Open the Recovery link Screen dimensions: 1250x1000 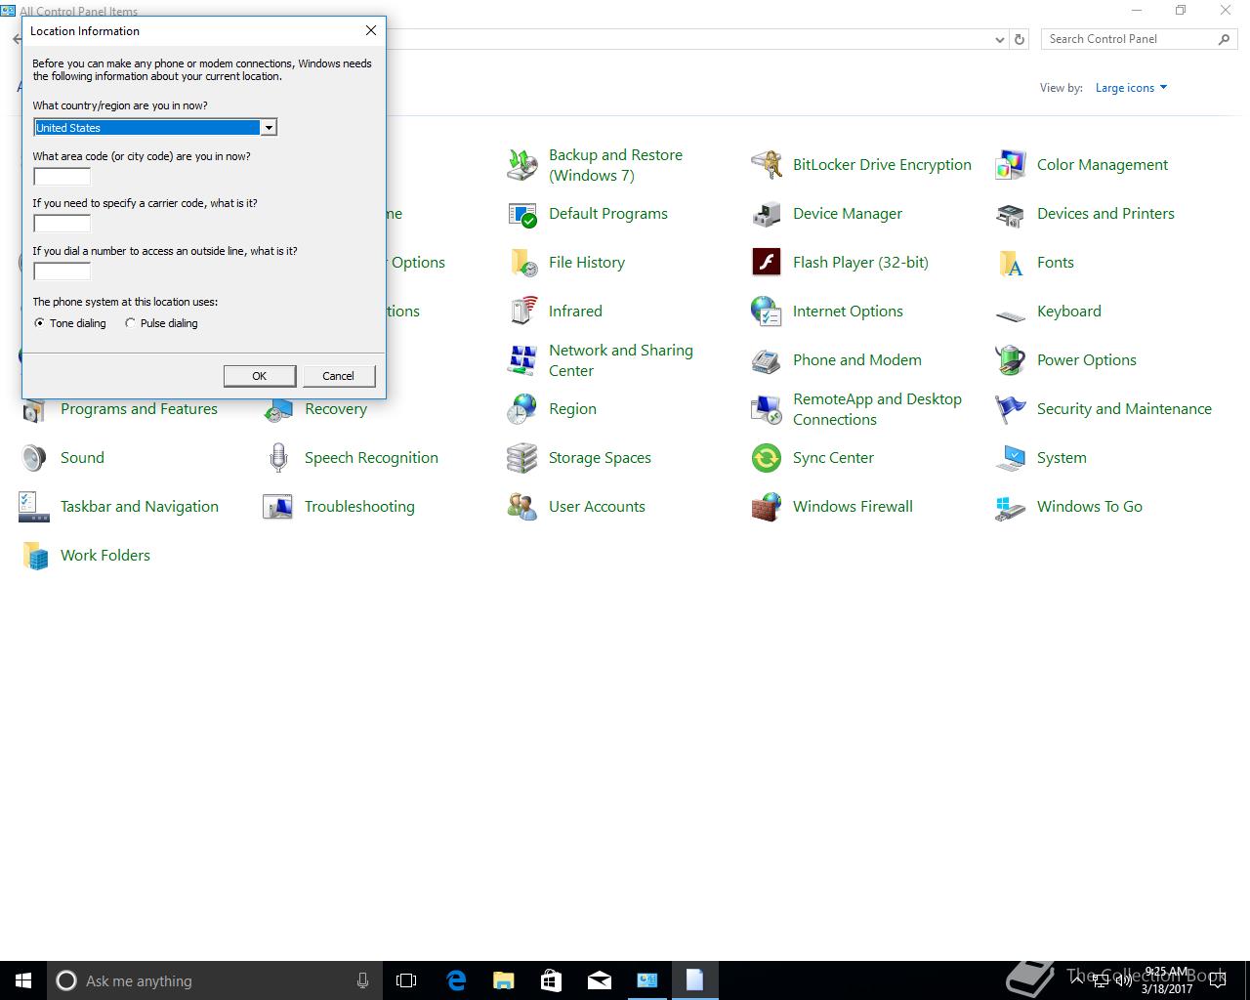(x=336, y=409)
